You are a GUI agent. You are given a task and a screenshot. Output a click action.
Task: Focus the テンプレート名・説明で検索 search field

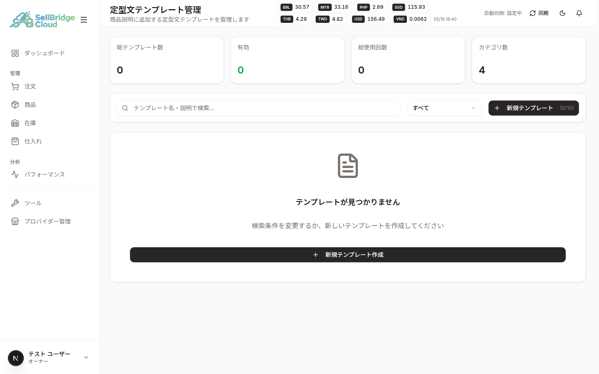[258, 108]
